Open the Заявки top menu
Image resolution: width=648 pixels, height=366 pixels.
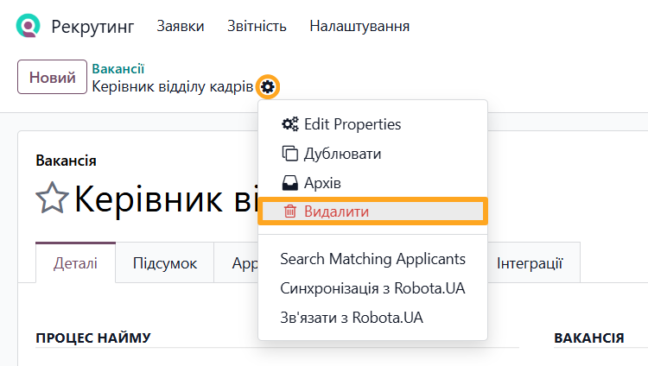[x=181, y=26]
